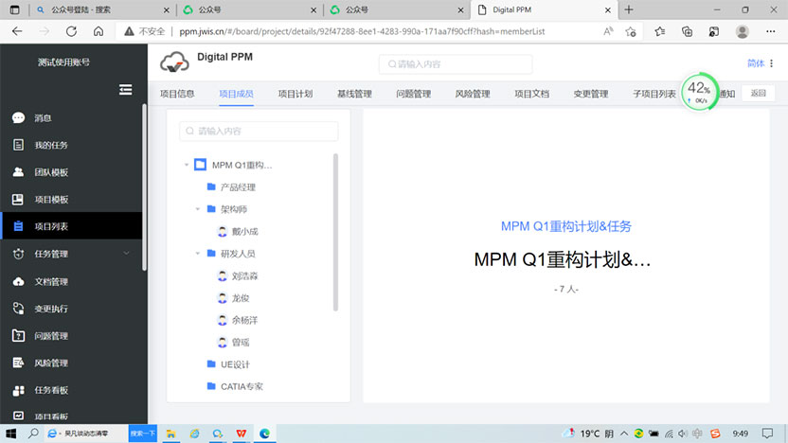Open 我的任务 sidebar icon
Image resolution: width=788 pixels, height=443 pixels.
[19, 145]
